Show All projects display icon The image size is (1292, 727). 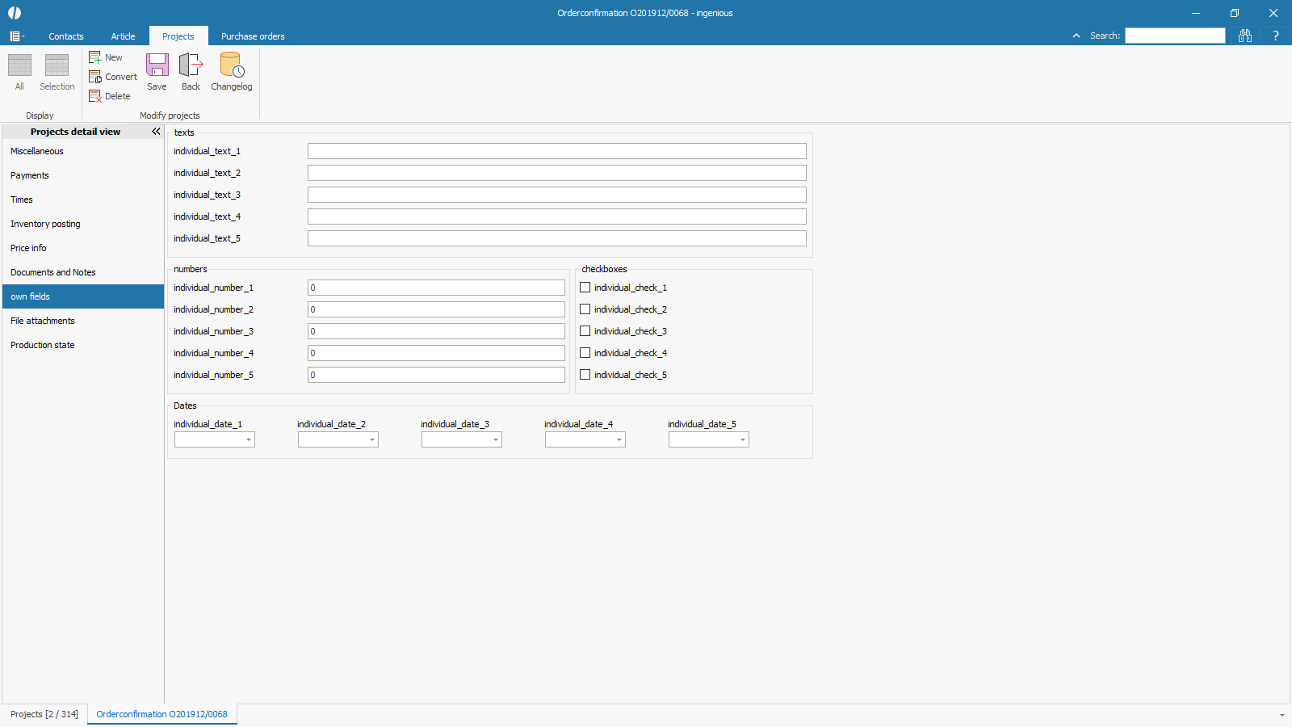click(19, 65)
